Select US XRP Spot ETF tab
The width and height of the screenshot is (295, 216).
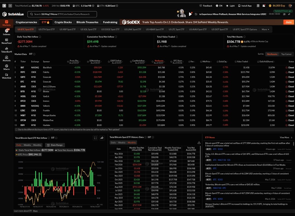pos(67,29)
